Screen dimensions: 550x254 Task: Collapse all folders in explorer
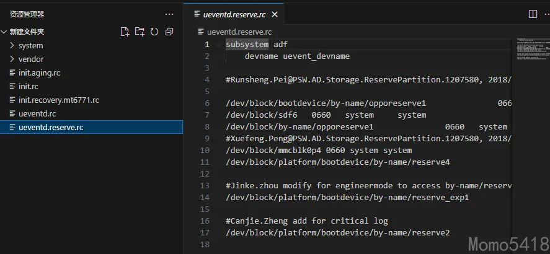click(x=169, y=32)
